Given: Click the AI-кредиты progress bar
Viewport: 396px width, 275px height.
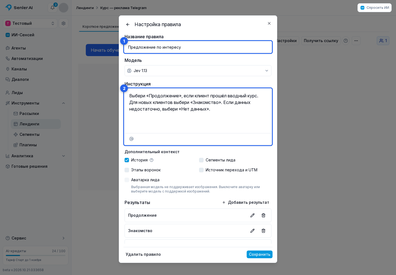Looking at the screenshot, I should (35, 255).
